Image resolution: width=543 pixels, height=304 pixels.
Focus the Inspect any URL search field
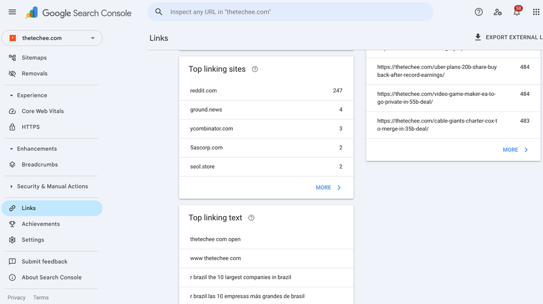click(291, 12)
